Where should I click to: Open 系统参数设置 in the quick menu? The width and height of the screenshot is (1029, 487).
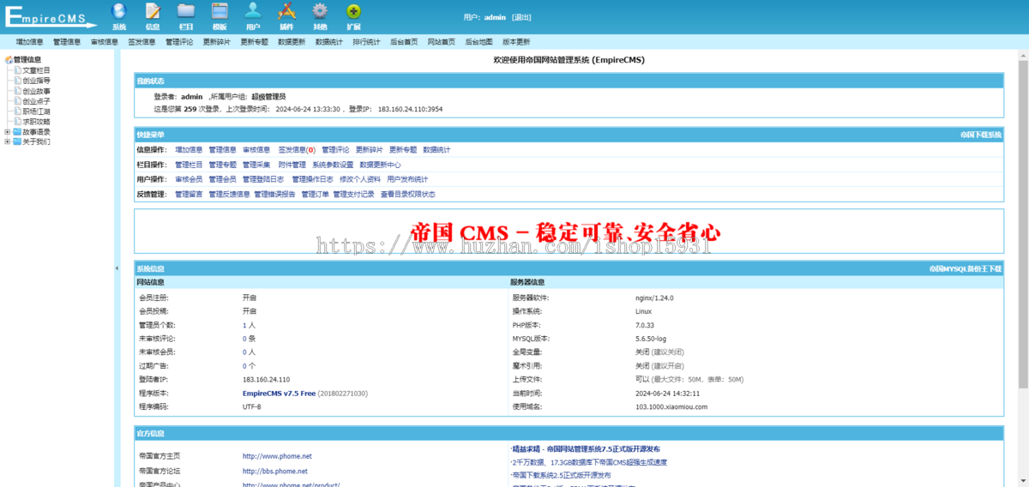pos(333,165)
